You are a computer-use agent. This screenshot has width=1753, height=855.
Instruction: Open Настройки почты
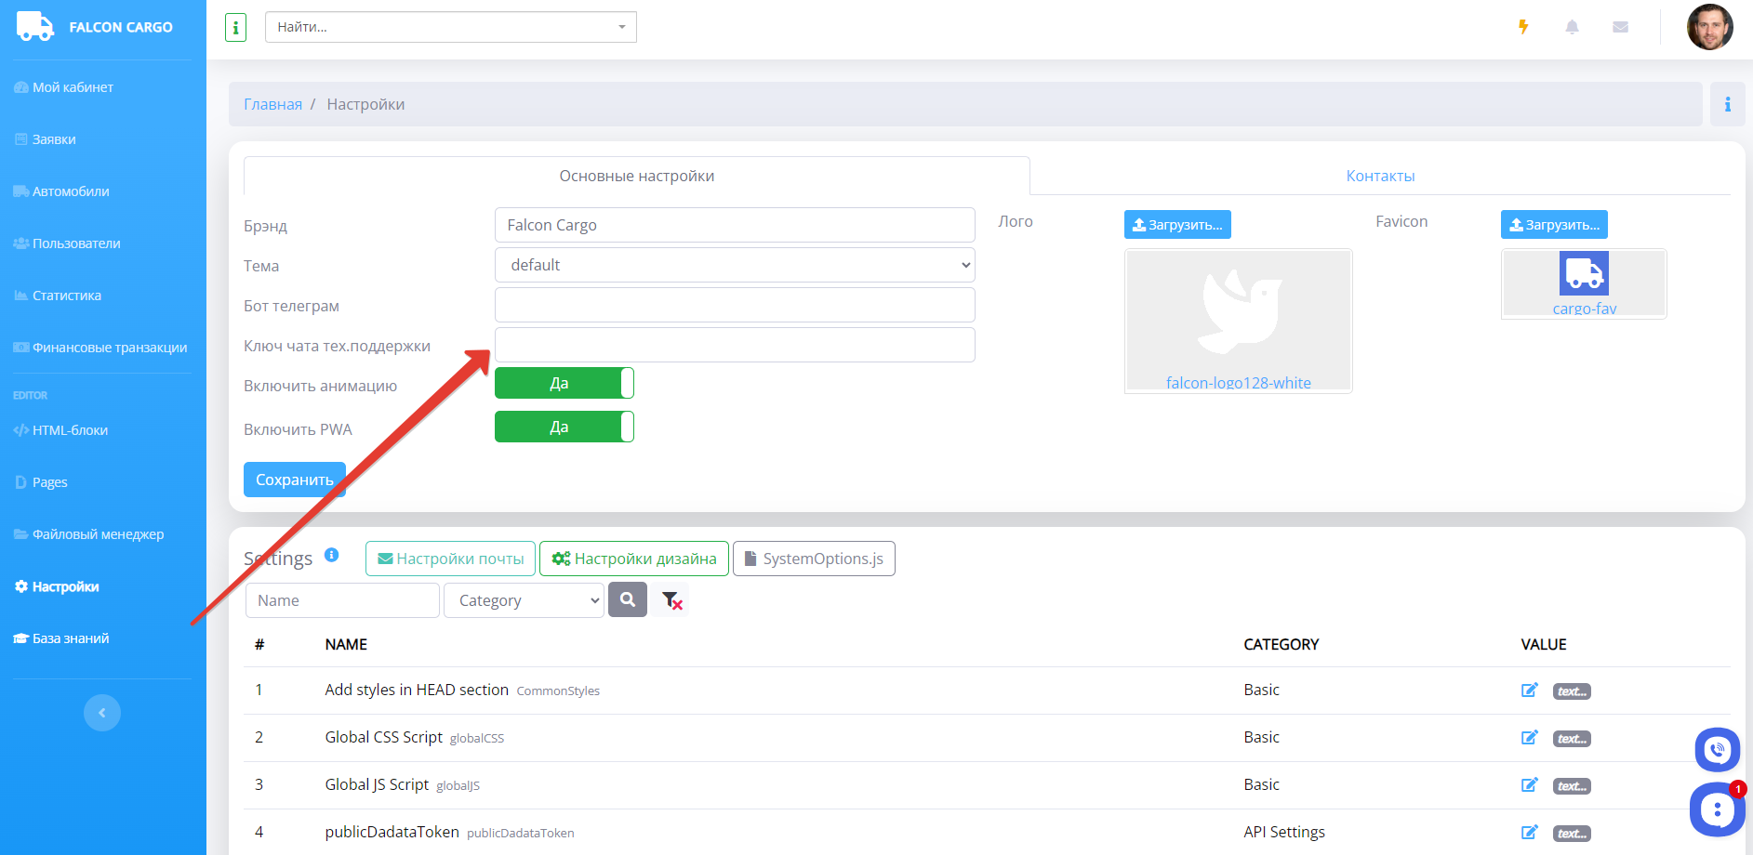click(x=450, y=559)
